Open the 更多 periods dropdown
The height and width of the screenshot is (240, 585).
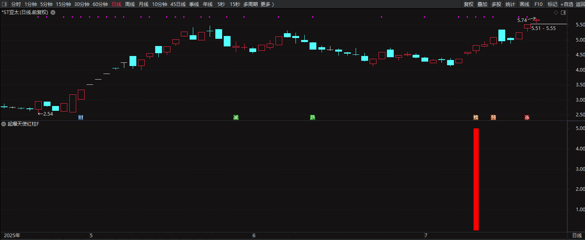(267, 4)
